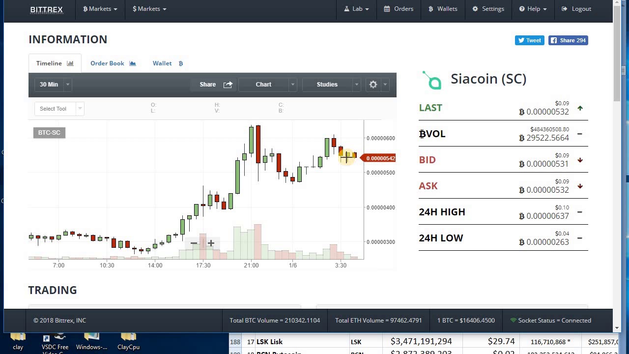Click the 2018 Bittrex, INC copyright text

coord(59,321)
